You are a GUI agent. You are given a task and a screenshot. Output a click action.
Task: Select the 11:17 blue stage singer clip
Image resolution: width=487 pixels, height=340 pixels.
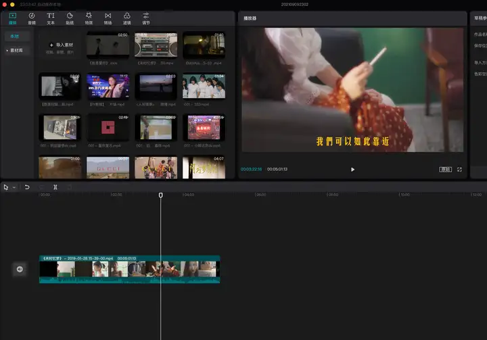pos(108,87)
